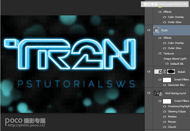Select the TR2N layer name

pos(164,31)
